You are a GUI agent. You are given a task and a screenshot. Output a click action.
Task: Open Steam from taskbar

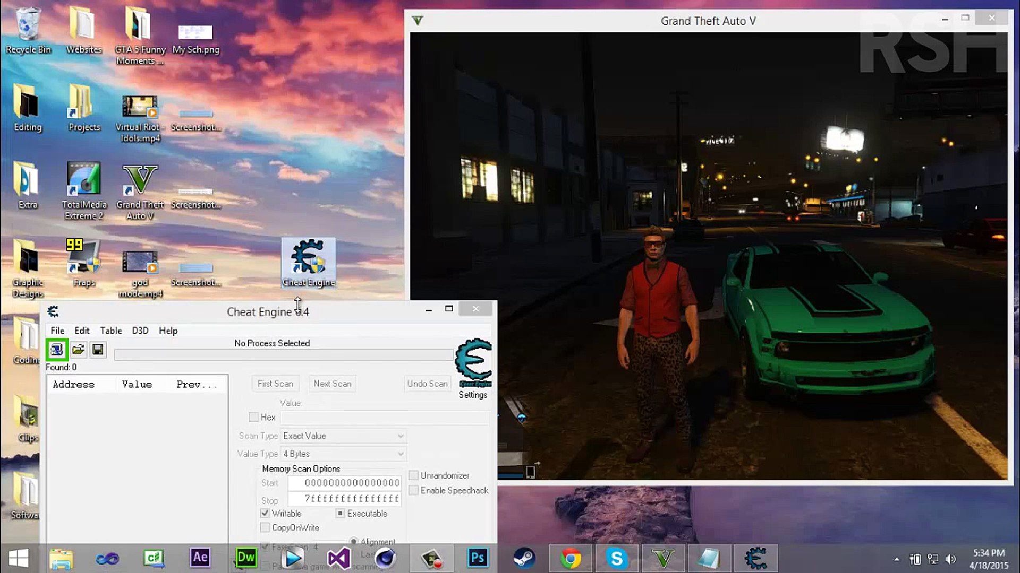[524, 558]
